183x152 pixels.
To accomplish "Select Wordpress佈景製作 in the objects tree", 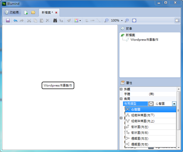I will 144,40.
